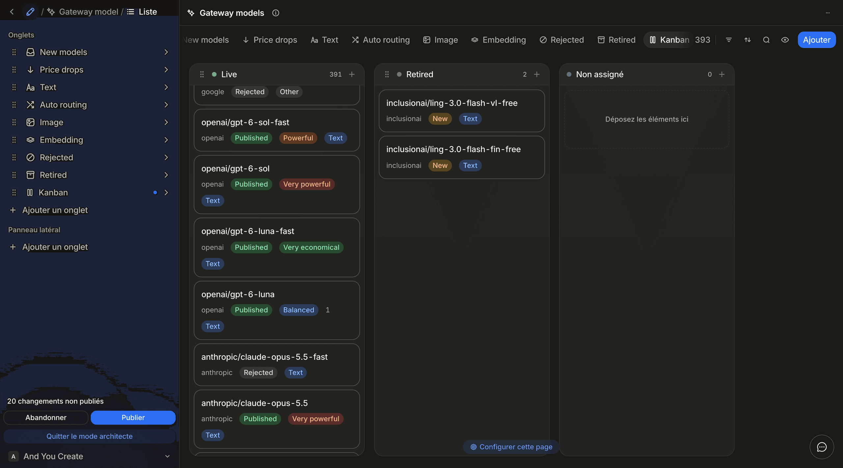
Task: Switch to the Embedding tab in top bar
Action: point(499,40)
